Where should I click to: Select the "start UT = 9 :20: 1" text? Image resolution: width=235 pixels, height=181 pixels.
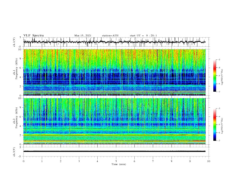[x=143, y=35]
